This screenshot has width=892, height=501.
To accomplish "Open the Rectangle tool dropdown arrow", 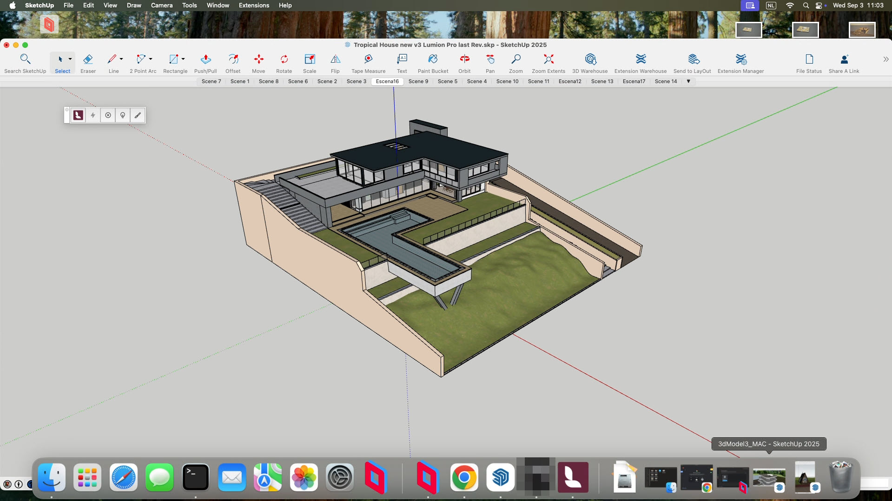I will click(183, 59).
